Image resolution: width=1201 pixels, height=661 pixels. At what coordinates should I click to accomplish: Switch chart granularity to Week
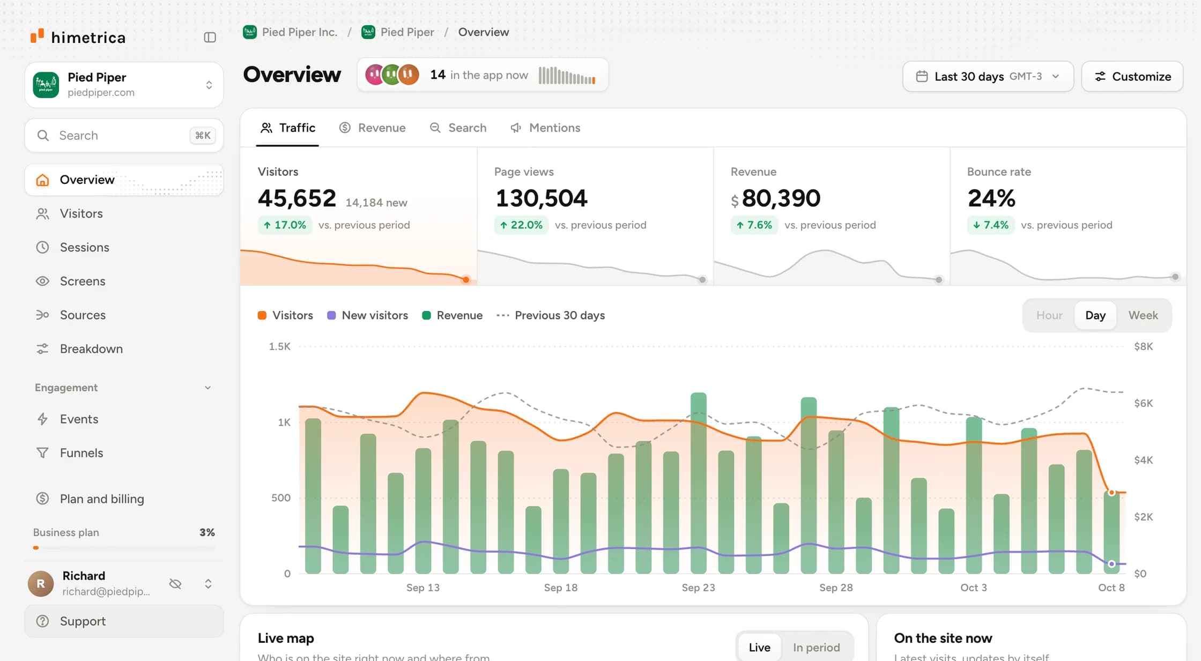click(1143, 315)
